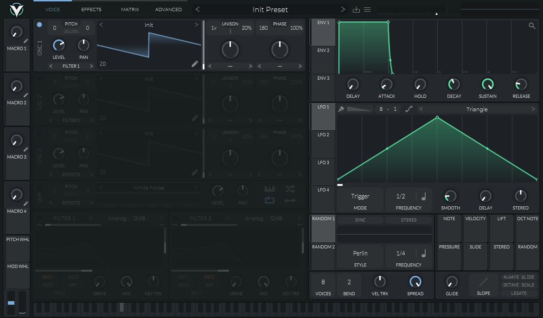Toggle the LEGATO option
Viewport: 543px width, 318px height.
(x=518, y=293)
